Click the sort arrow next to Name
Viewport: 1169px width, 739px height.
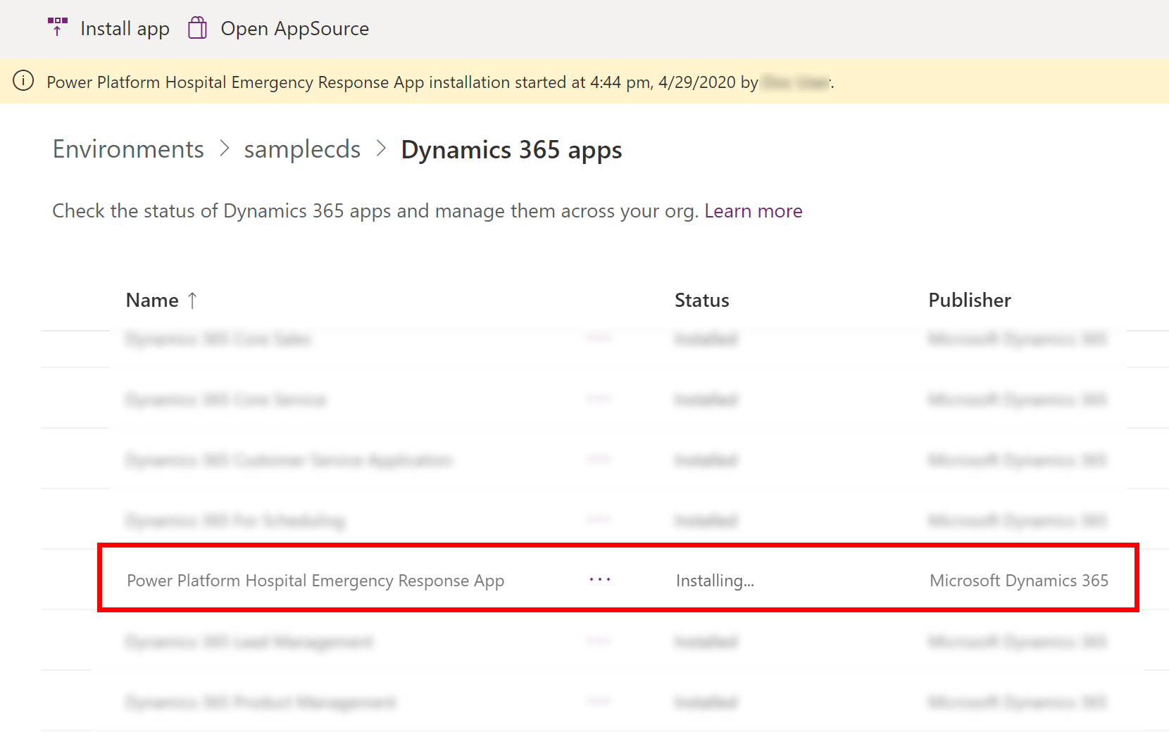click(x=192, y=301)
